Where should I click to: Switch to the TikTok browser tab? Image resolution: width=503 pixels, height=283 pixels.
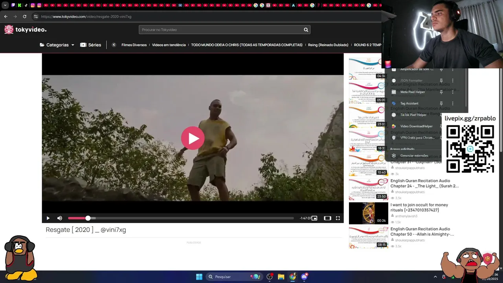pyautogui.click(x=26, y=6)
